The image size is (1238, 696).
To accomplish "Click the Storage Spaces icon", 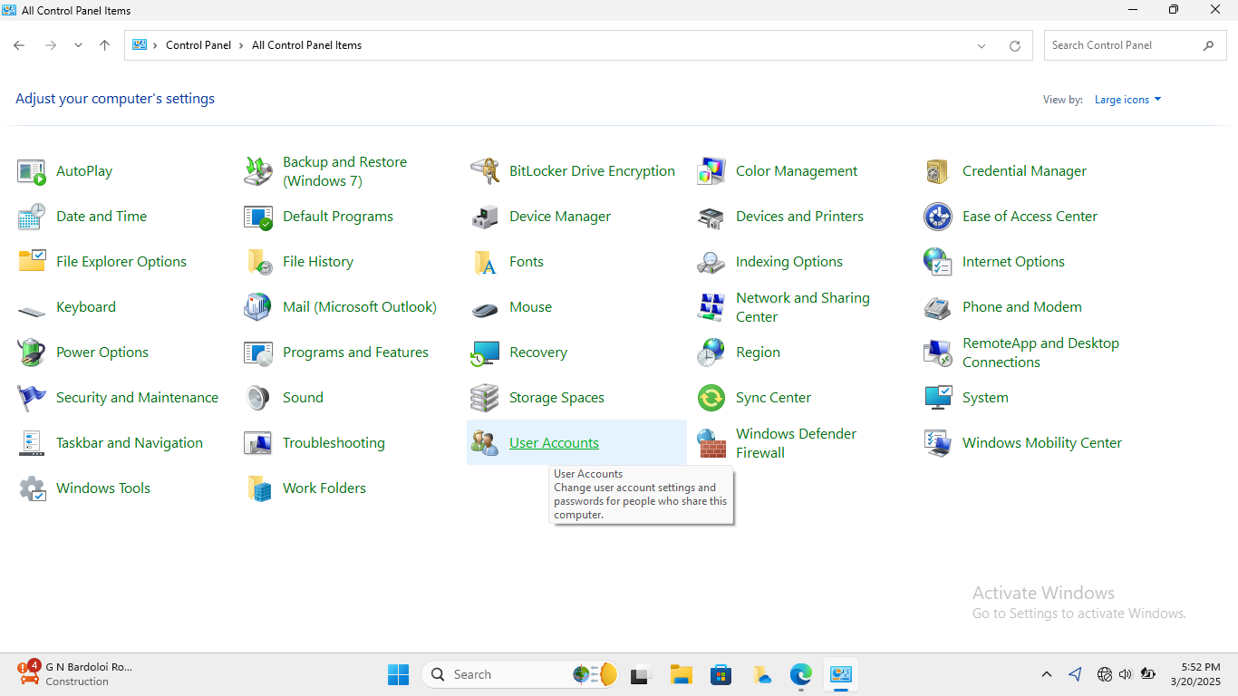I will point(485,398).
